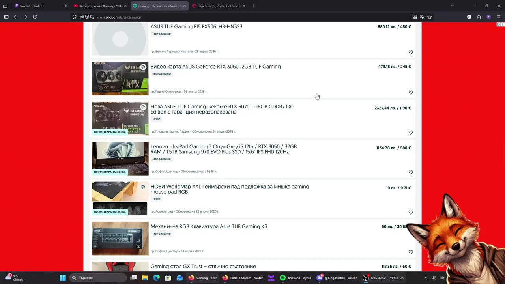Click the address bar URL olx.bg/ads/q-Gaming/
Image resolution: width=505 pixels, height=284 pixels.
119,17
